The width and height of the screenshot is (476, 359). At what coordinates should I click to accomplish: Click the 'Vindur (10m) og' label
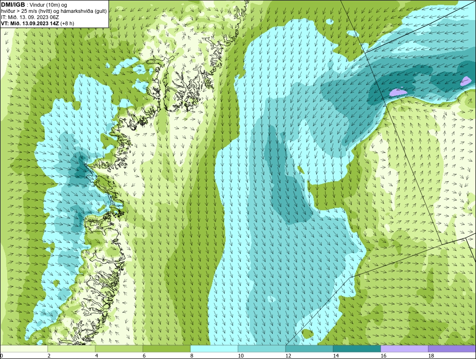(49, 5)
